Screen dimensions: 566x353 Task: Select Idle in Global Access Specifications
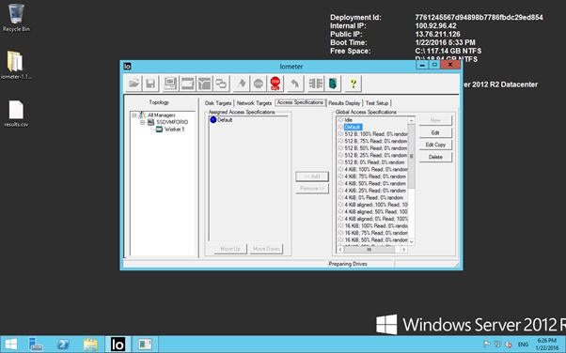pos(348,120)
